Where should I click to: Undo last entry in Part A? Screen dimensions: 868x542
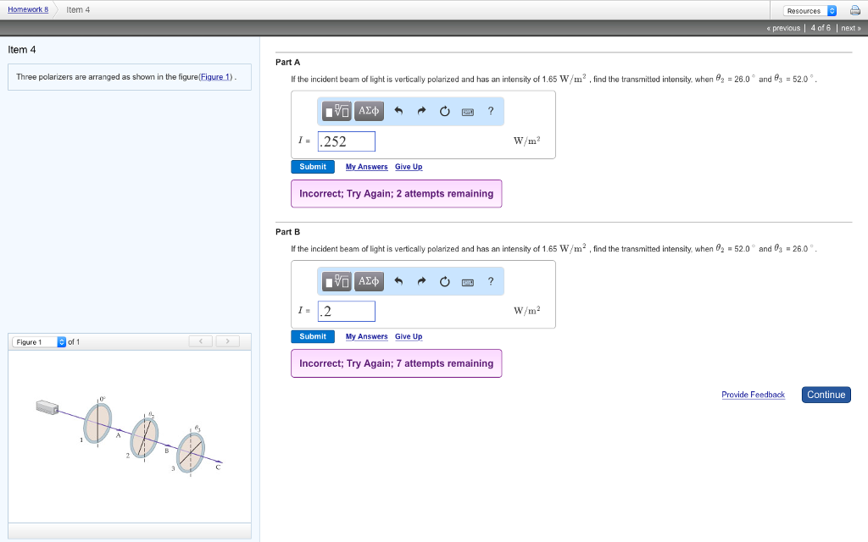click(398, 111)
